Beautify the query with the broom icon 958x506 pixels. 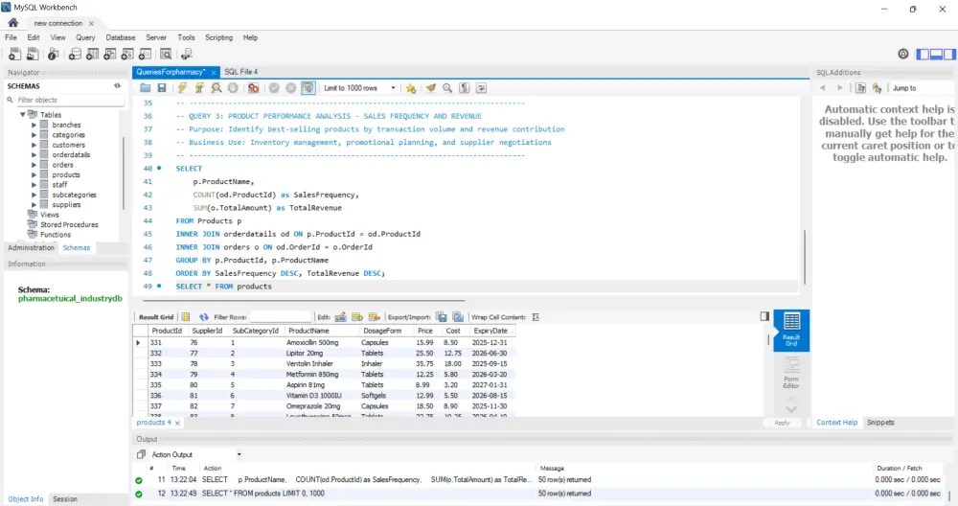click(x=431, y=88)
